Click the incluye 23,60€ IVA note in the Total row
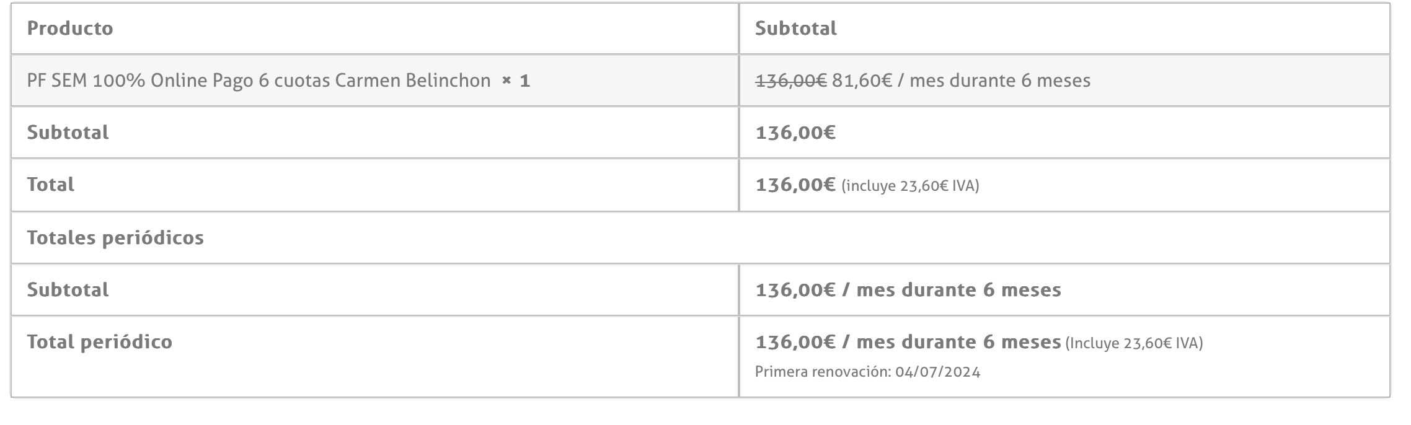This screenshot has width=1411, height=425. (x=910, y=186)
